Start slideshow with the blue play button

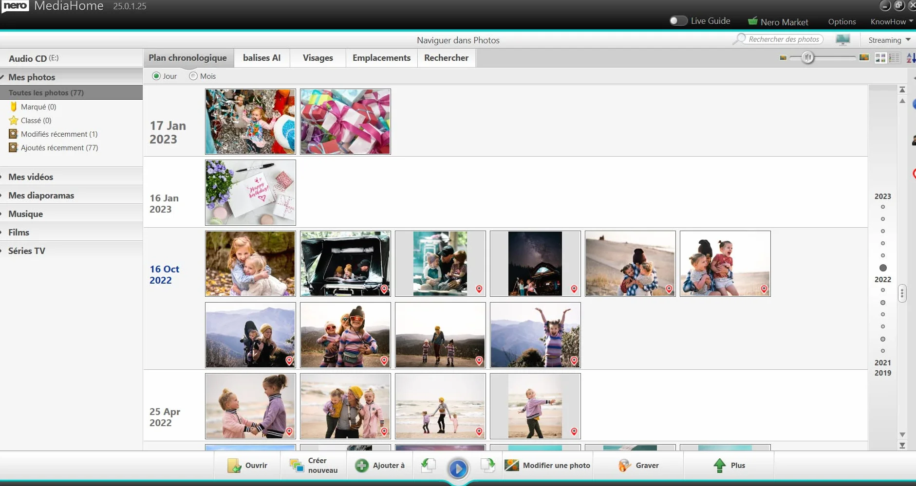click(x=458, y=468)
